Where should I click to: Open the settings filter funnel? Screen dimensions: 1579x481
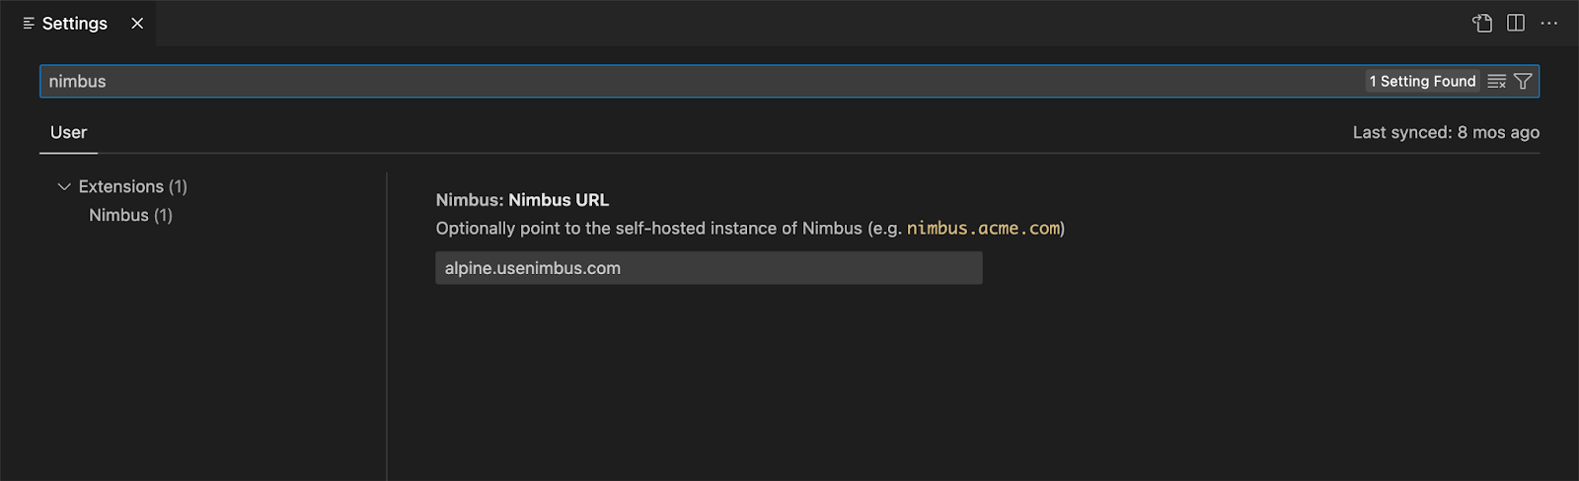tap(1523, 81)
